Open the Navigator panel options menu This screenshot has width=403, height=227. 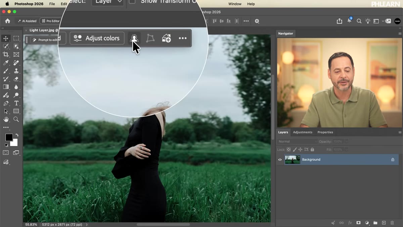click(400, 34)
